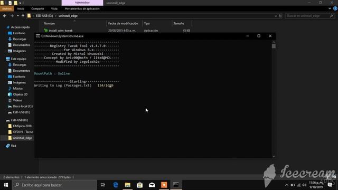This screenshot has width=338, height=190.
Task: Open KMSpico 2018 folder in sidebar
Action: pyautogui.click(x=22, y=126)
